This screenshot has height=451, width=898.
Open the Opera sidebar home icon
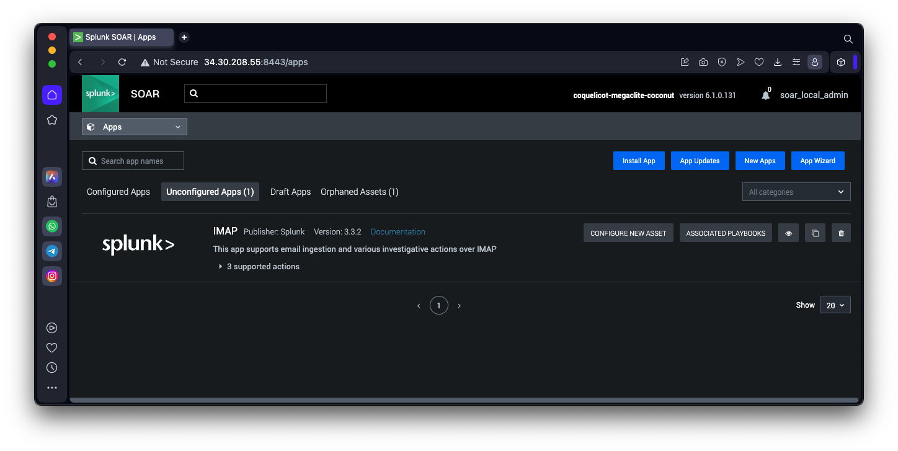[52, 95]
